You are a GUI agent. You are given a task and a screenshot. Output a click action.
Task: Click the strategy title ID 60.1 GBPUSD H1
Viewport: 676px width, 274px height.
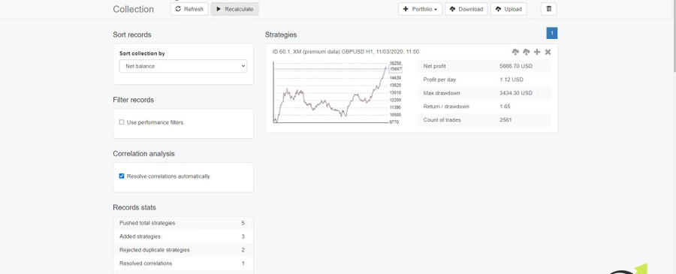coord(346,52)
